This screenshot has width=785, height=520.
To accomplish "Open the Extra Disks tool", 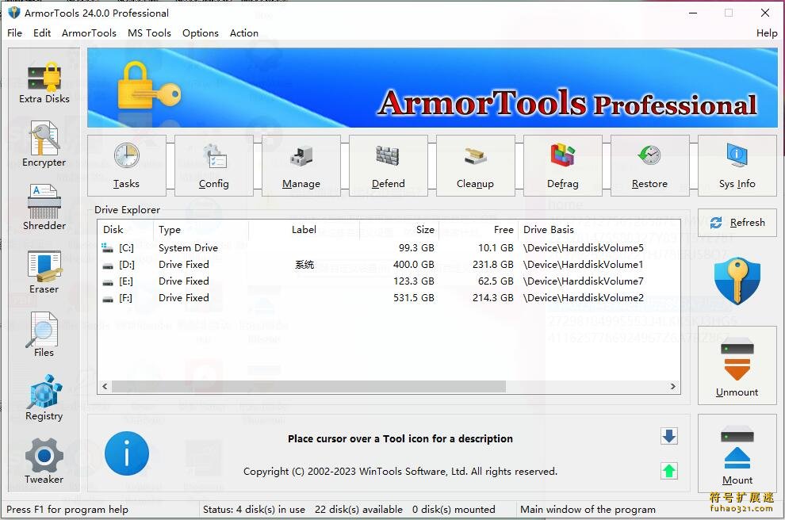I will (44, 82).
